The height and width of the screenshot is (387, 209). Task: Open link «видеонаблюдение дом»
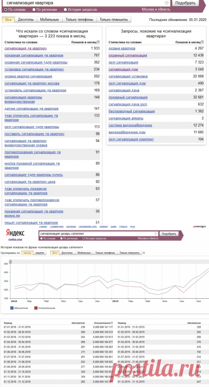tap(127, 132)
